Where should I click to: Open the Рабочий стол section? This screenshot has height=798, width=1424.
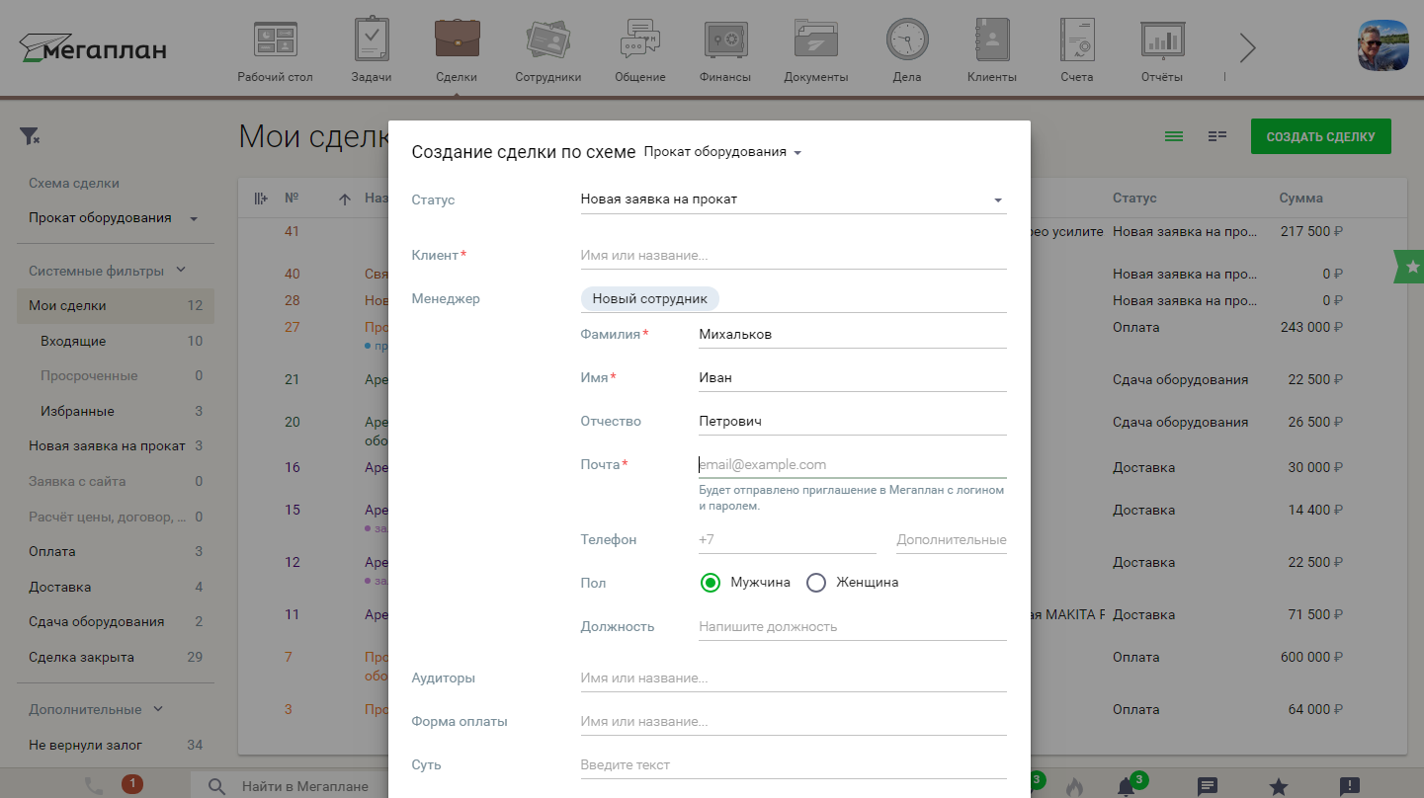275,50
